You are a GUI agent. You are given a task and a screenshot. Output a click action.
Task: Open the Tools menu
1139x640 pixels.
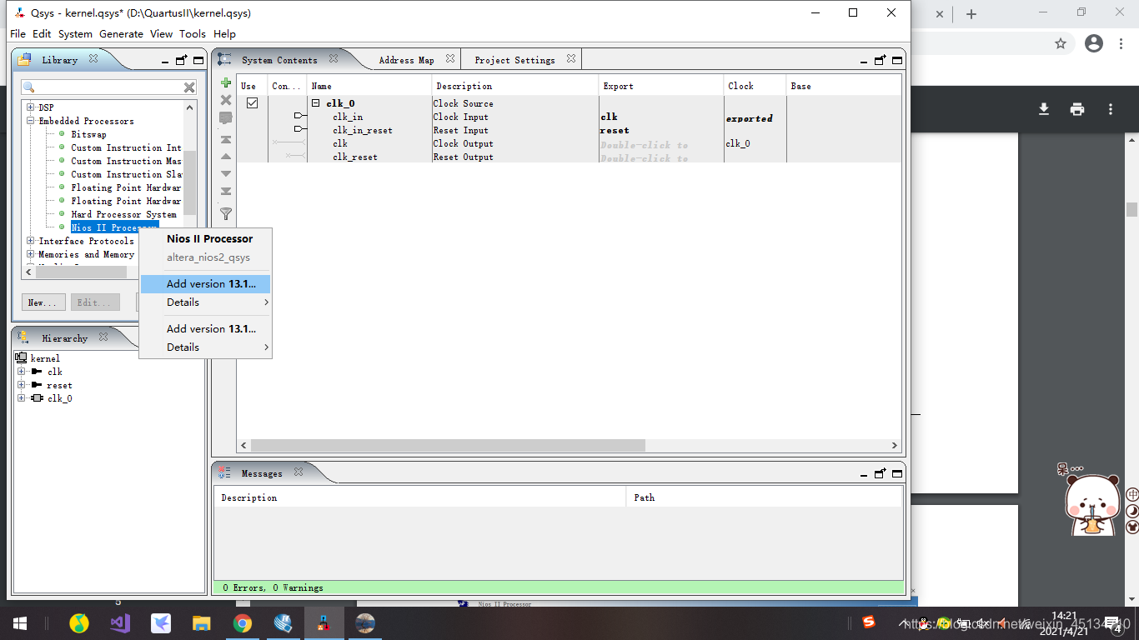pos(193,34)
